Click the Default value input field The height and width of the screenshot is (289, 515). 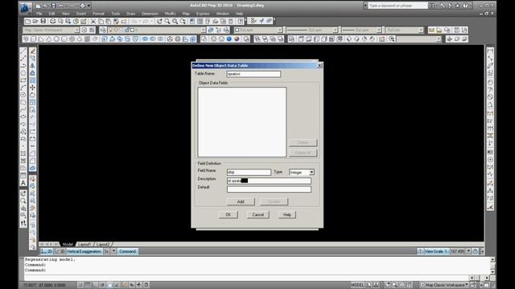tap(269, 189)
